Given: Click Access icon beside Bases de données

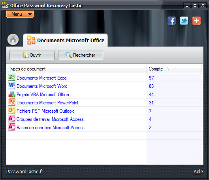Looking at the screenshot, I should click(11, 127).
